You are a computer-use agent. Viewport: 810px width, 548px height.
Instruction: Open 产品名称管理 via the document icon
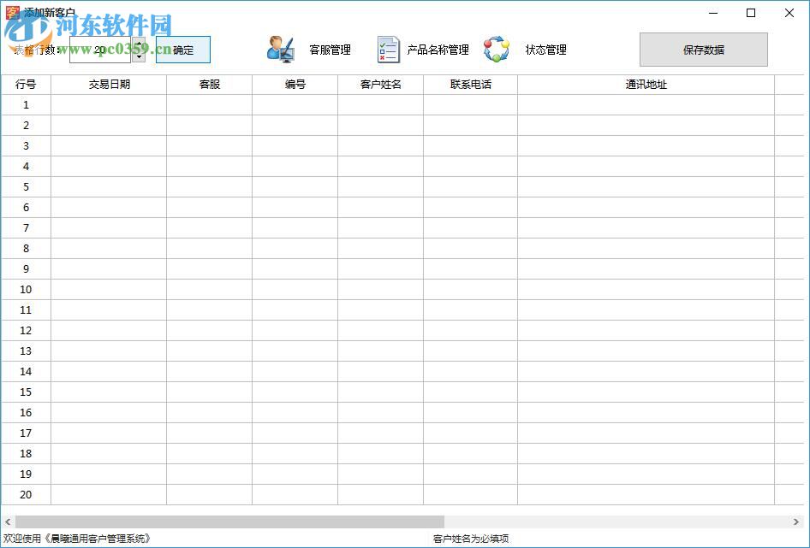[388, 48]
